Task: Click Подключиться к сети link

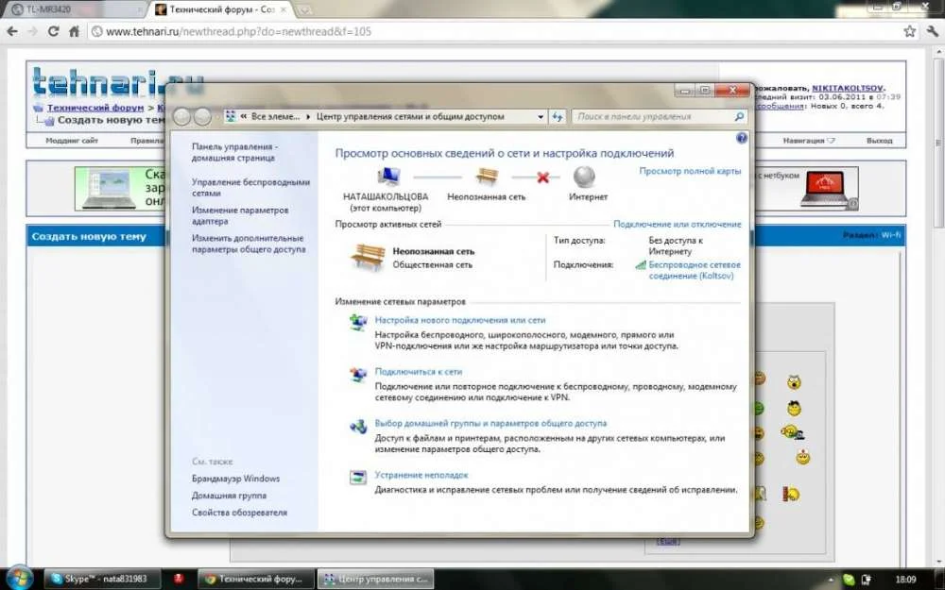Action: pyautogui.click(x=419, y=371)
